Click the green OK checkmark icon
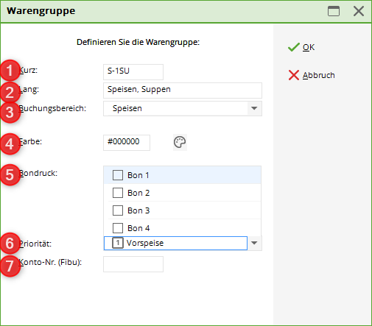This screenshot has height=326, width=372. [294, 47]
